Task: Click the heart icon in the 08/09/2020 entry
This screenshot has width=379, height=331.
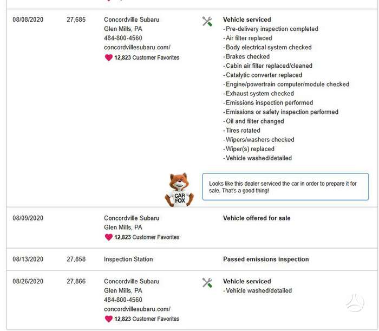Action: pyautogui.click(x=109, y=237)
